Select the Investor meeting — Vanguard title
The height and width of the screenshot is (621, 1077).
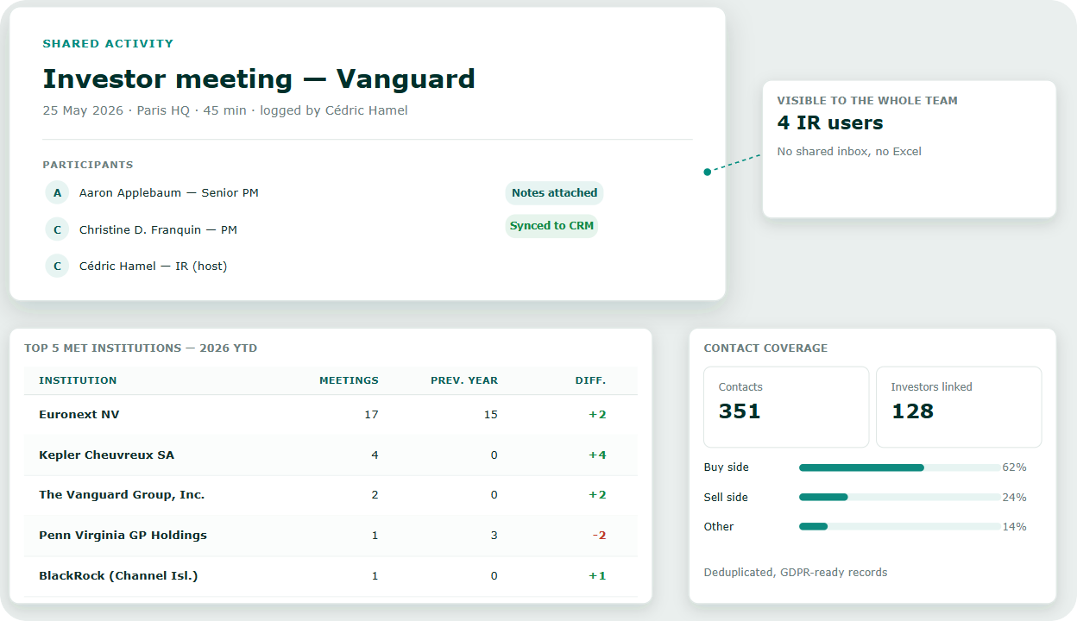tap(259, 78)
